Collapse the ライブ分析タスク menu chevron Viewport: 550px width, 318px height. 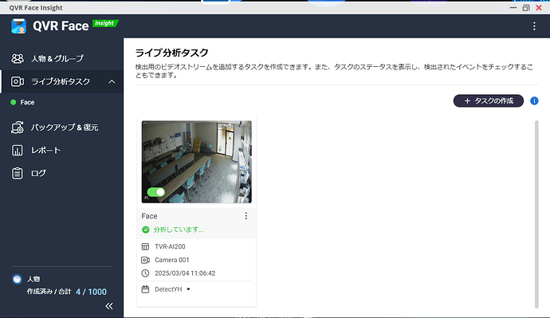(x=112, y=81)
